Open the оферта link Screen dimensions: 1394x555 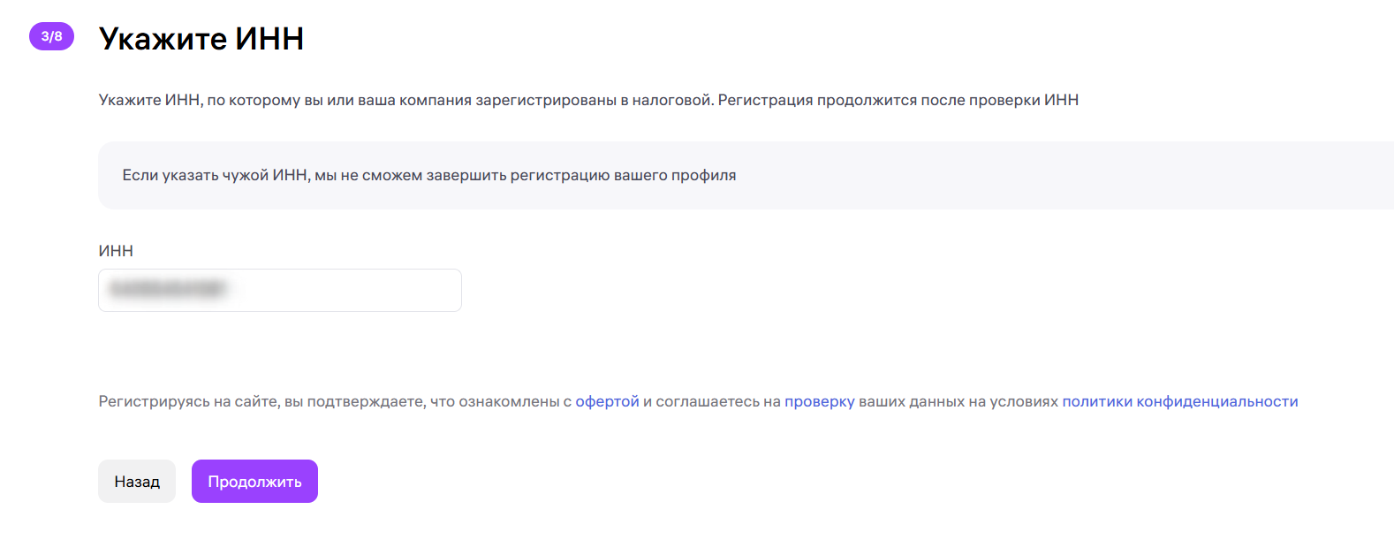tap(607, 401)
